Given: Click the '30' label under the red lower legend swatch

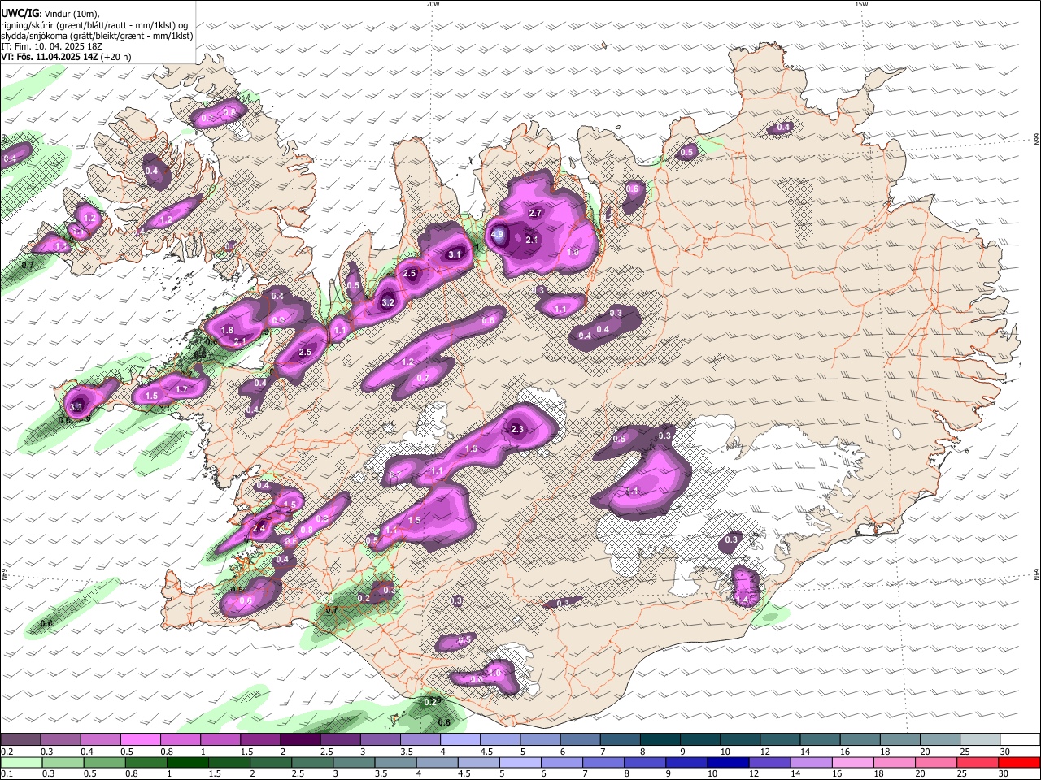Looking at the screenshot, I should click(1004, 774).
